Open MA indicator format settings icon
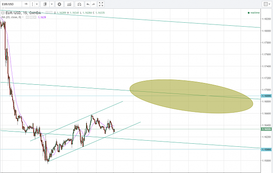 pos(31,17)
